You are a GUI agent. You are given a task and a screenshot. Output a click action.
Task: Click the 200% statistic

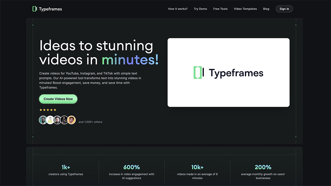coord(263,167)
